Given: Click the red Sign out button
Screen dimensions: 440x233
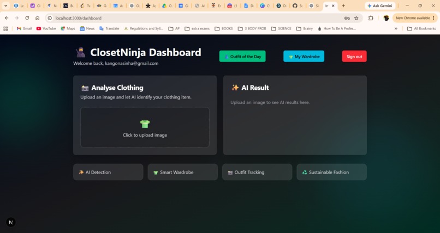Looking at the screenshot, I should pyautogui.click(x=354, y=56).
